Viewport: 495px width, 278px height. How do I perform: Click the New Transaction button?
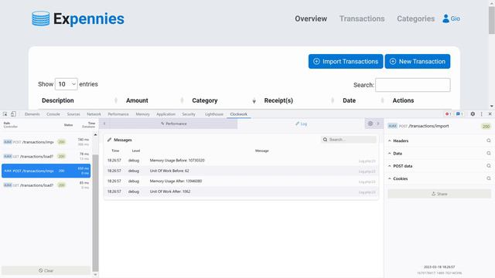[418, 62]
